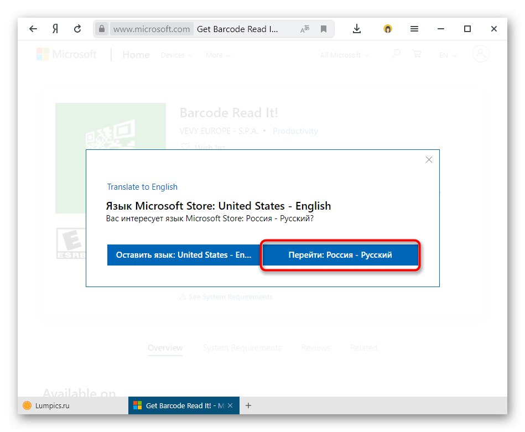
Task: Click the yellow protection extension icon
Action: click(x=387, y=29)
